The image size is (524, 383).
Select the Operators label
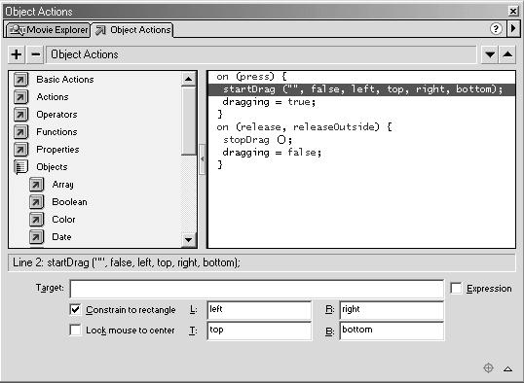56,115
